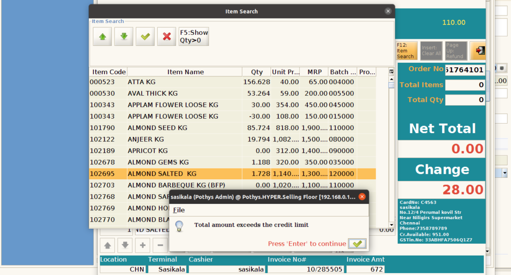The height and width of the screenshot is (275, 511).
Task: Click the Order No input field
Action: click(465, 70)
